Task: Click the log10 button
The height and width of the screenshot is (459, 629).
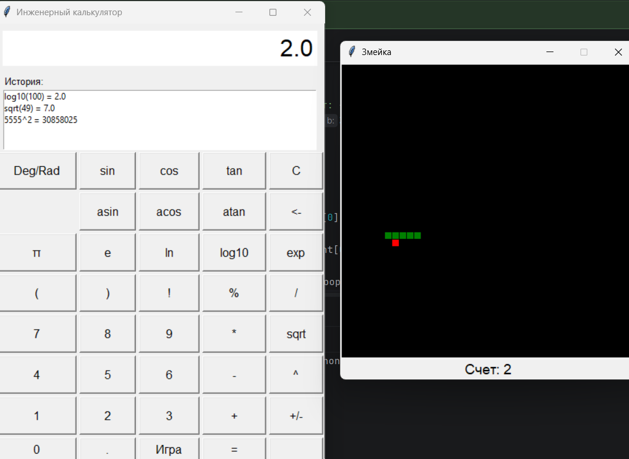Action: click(x=234, y=252)
